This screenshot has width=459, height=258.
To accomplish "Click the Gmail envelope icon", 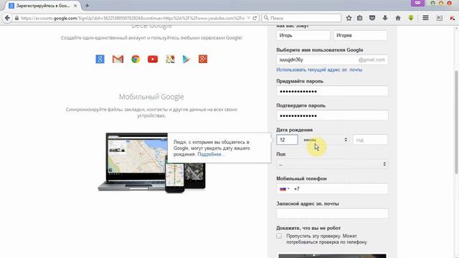I will pos(118,59).
